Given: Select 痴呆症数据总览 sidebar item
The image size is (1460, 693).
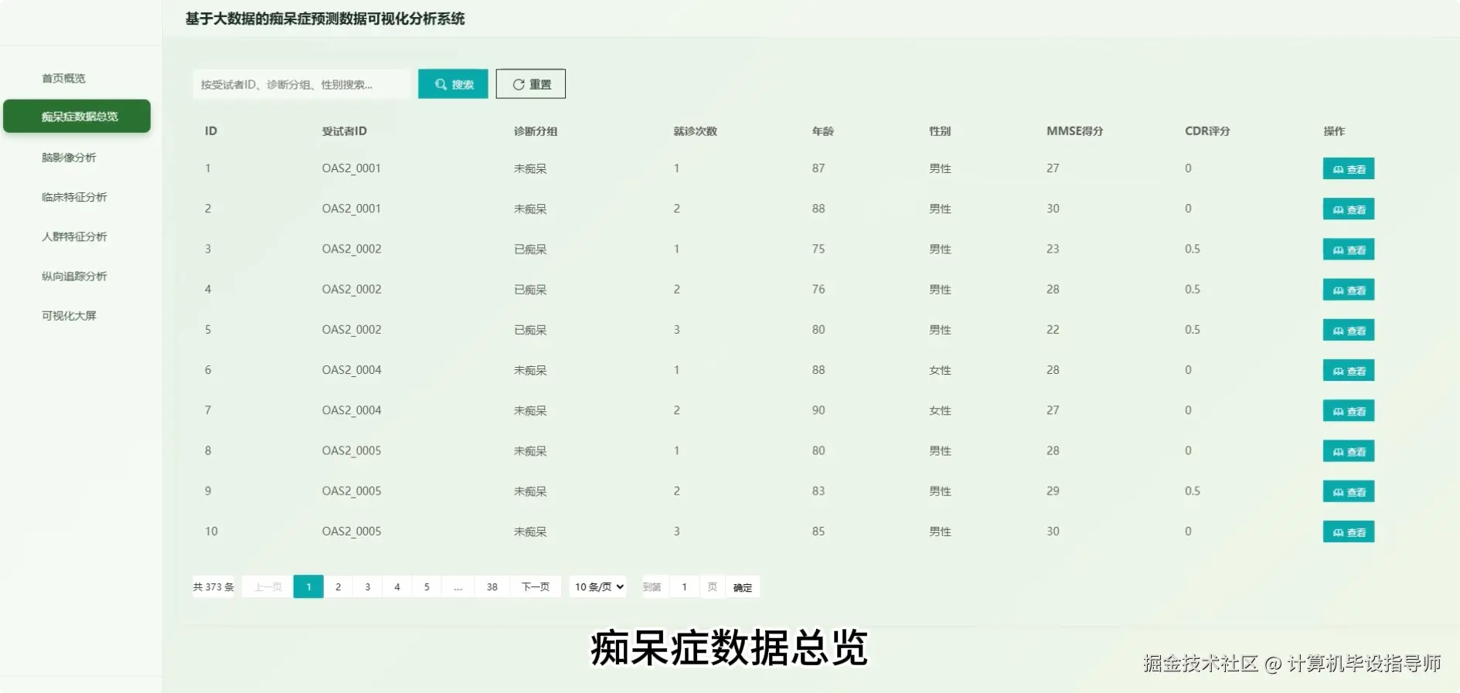Looking at the screenshot, I should pyautogui.click(x=77, y=116).
